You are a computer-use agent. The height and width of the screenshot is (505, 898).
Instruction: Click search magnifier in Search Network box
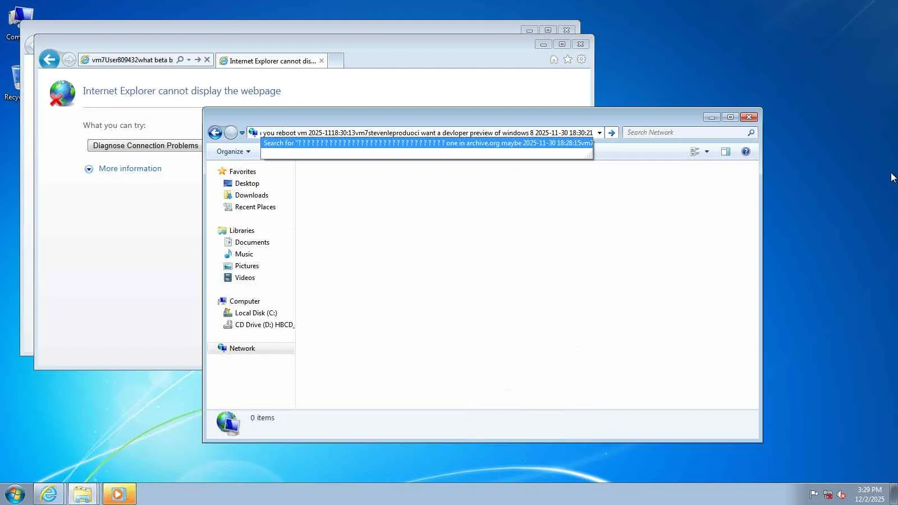751,132
